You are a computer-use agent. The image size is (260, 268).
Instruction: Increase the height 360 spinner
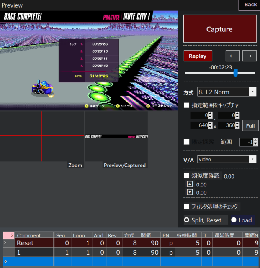237,124
